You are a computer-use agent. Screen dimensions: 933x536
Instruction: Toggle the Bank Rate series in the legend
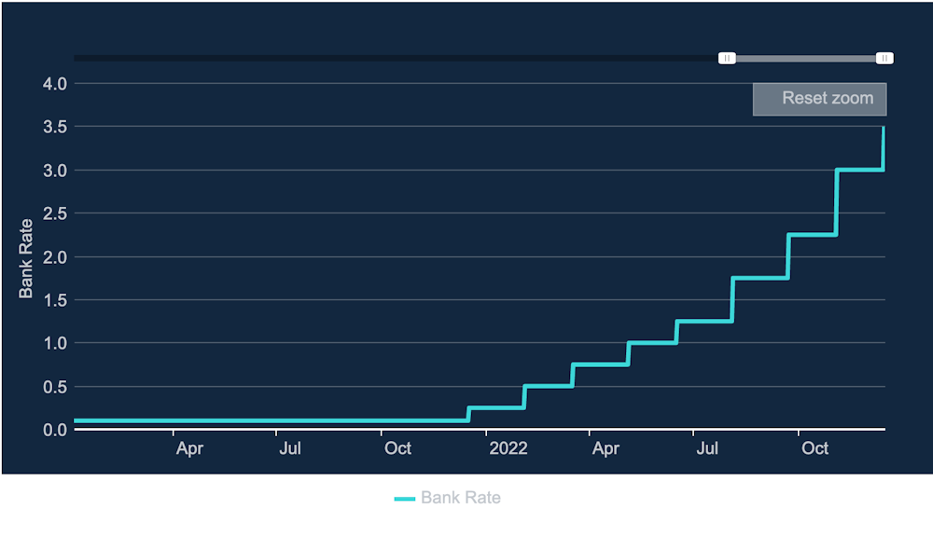460,499
